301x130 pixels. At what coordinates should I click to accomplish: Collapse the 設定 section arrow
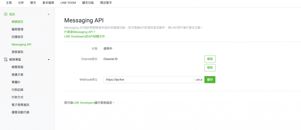(49, 14)
